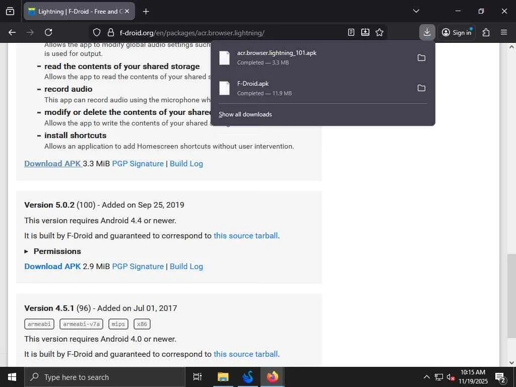Screen dimensions: 516x387
Task: Open source tarball link for Version 5.0.2
Action: point(246,236)
